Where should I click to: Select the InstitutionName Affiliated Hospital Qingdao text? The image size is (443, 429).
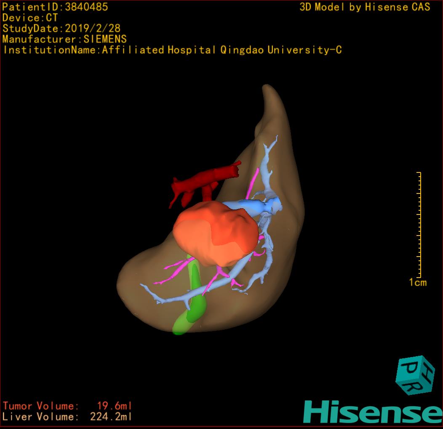[x=172, y=50]
